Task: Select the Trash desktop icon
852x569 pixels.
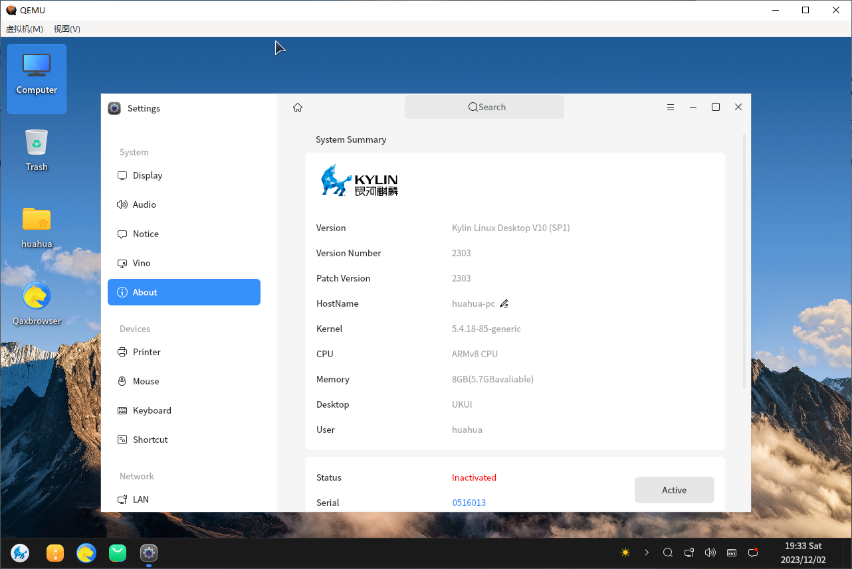Action: click(37, 150)
